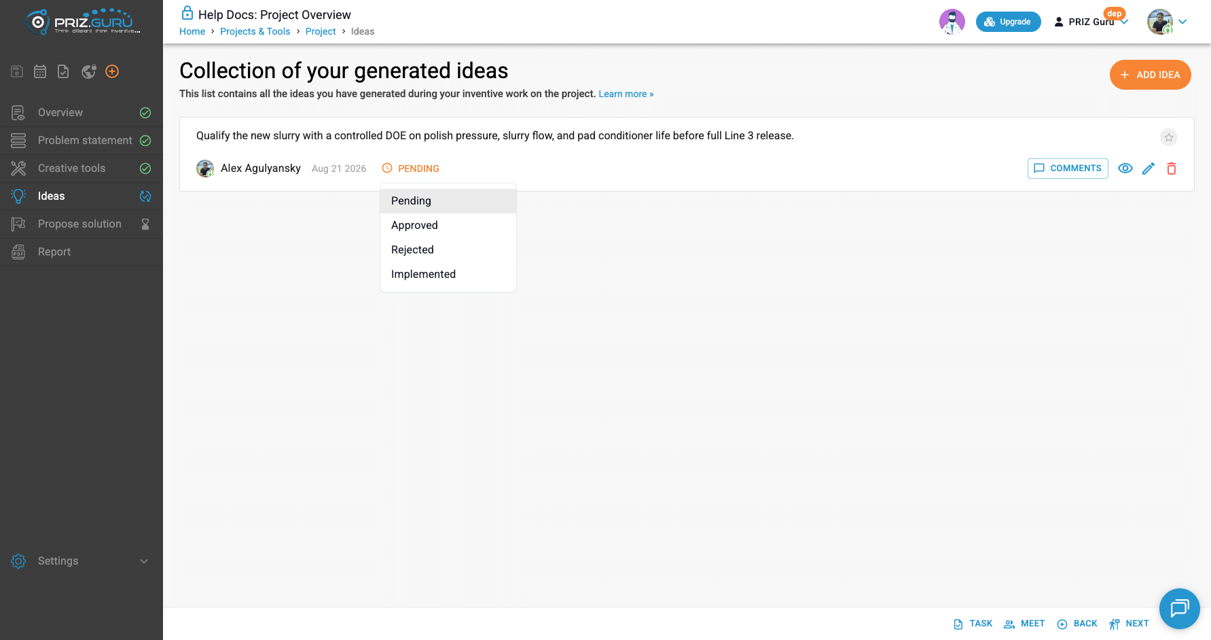Click the lock icon beside Help Docs title
1211x640 pixels.
click(187, 13)
